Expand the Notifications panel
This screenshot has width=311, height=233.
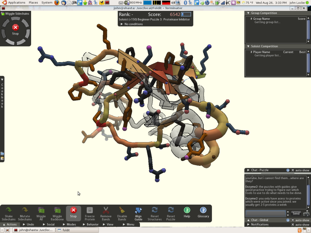[248, 224]
